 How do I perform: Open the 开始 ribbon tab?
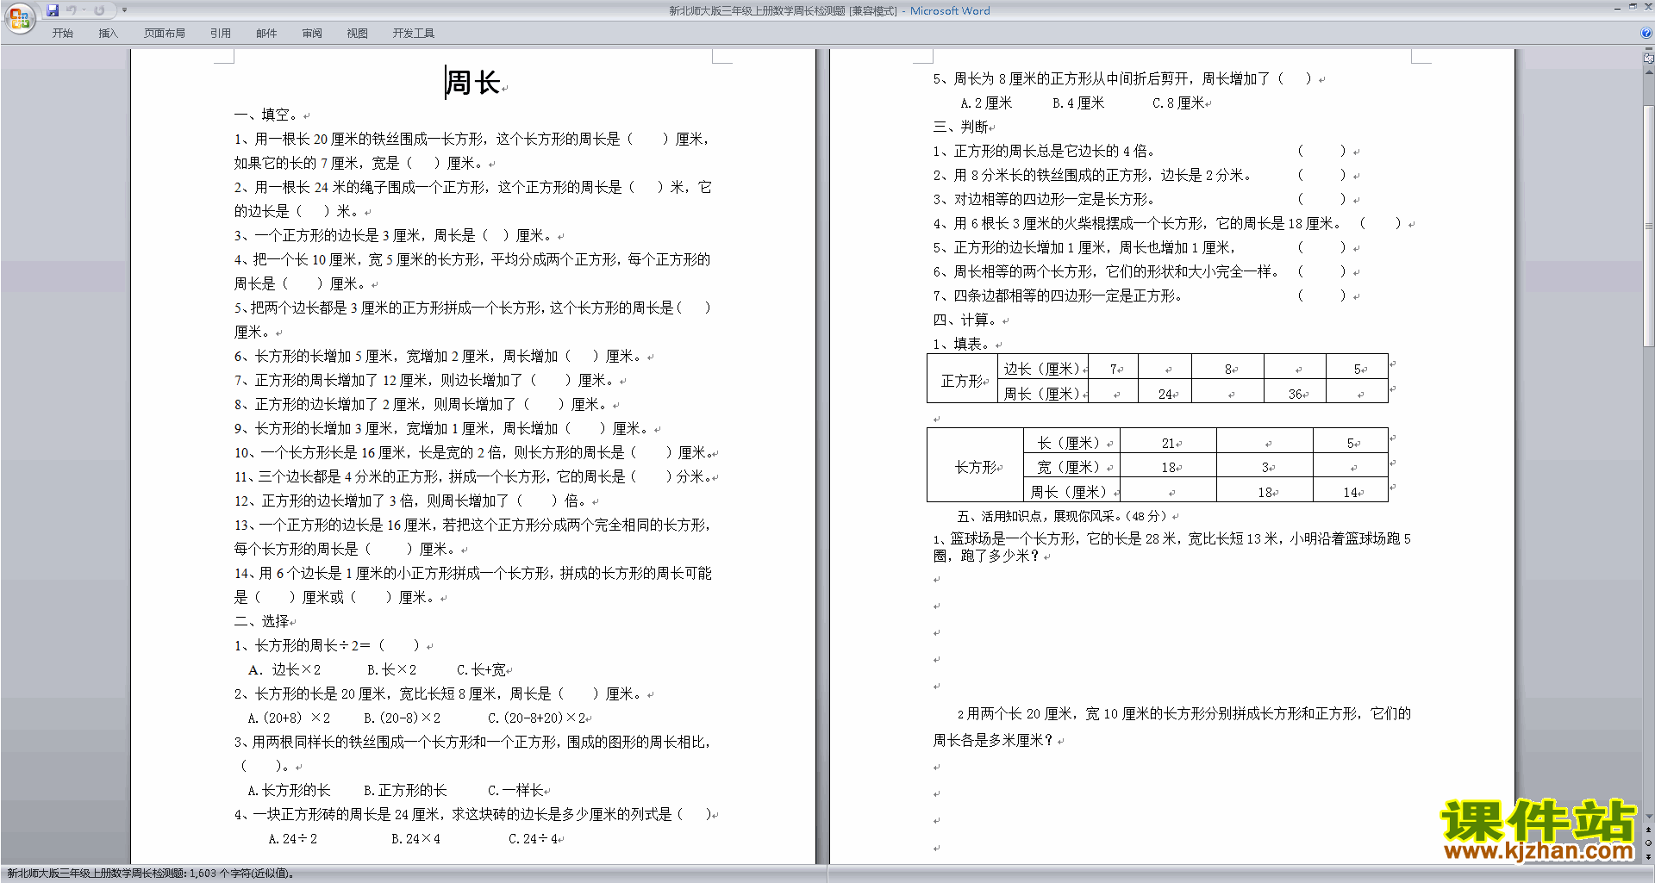pyautogui.click(x=62, y=34)
